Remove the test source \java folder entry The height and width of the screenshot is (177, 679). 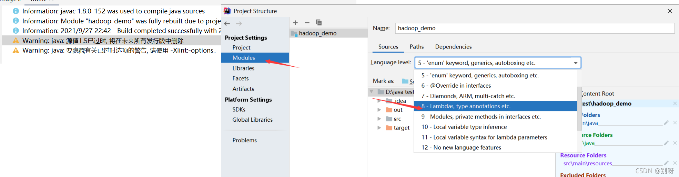(x=675, y=143)
